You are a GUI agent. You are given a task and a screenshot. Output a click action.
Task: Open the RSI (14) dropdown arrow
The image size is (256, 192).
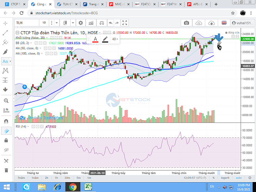pyautogui.click(x=28, y=127)
